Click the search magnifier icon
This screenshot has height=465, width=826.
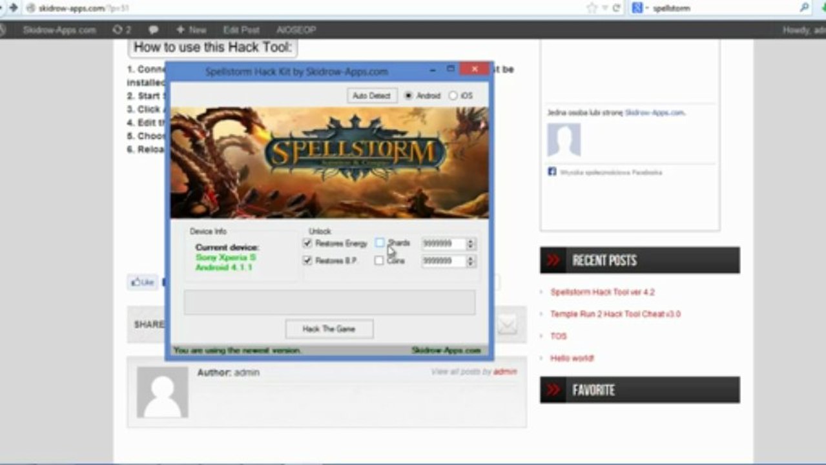[805, 8]
